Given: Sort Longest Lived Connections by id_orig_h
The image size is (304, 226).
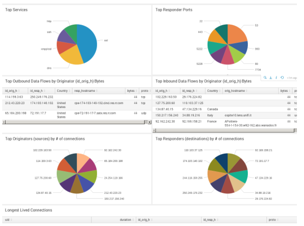Looking at the screenshot, I should click(169, 220).
